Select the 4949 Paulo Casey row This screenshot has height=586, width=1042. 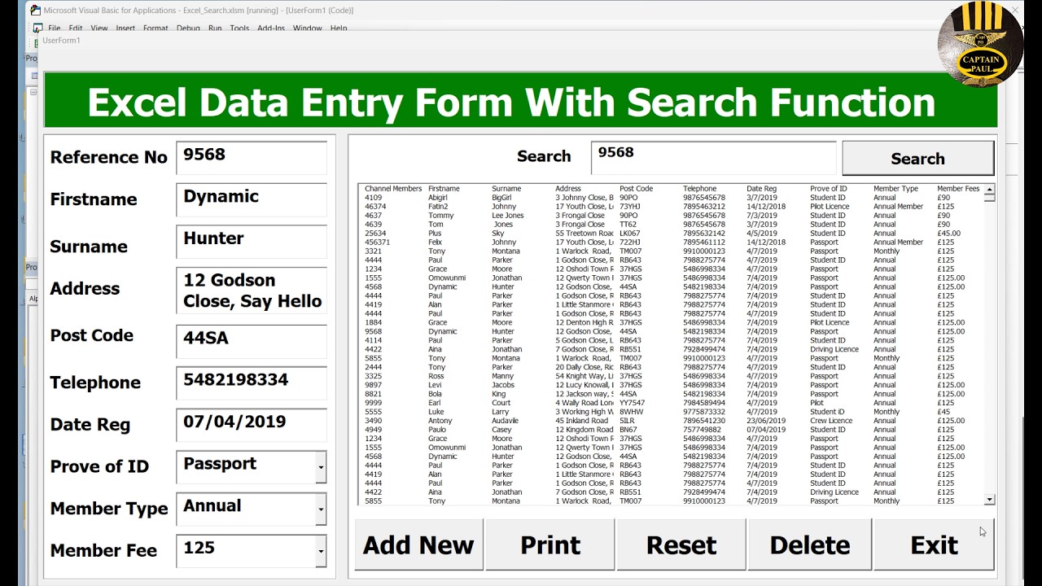point(672,430)
